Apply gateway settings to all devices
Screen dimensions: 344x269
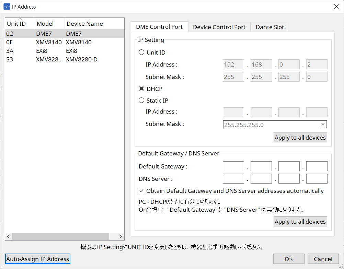coord(300,221)
